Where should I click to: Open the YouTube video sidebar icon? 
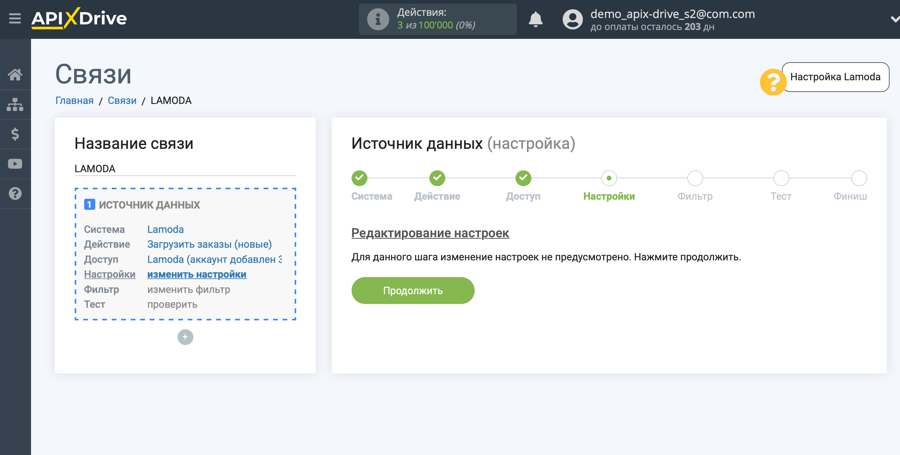pos(15,164)
